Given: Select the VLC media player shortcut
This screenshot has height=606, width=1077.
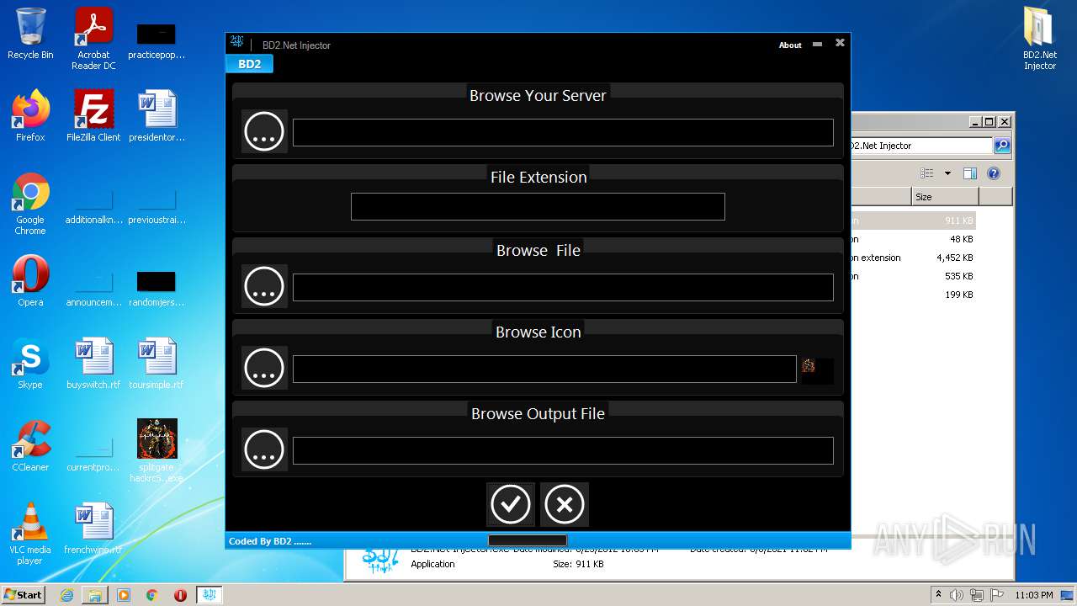Looking at the screenshot, I should pyautogui.click(x=30, y=534).
